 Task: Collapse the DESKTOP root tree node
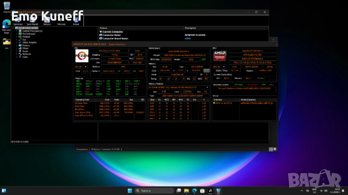(x=13, y=28)
